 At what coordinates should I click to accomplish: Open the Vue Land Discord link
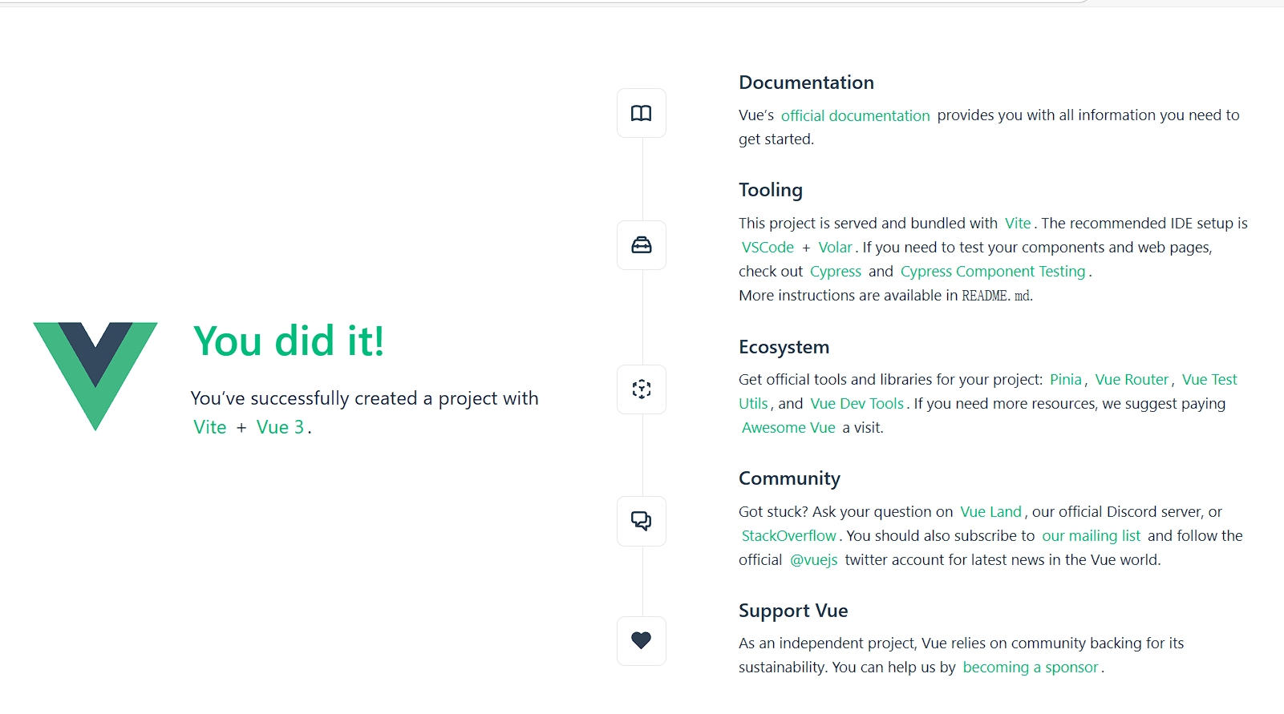(990, 512)
